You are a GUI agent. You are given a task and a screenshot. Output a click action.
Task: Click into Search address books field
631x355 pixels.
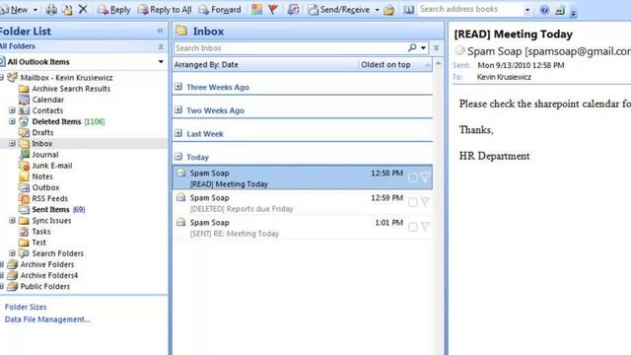pyautogui.click(x=470, y=9)
